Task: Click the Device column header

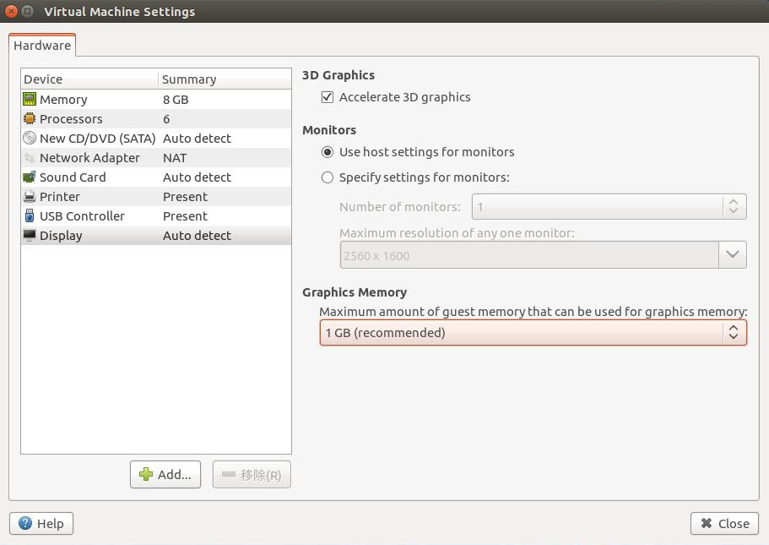Action: (x=89, y=79)
